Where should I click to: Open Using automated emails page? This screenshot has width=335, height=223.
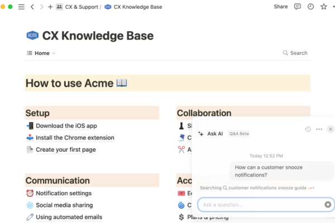click(x=69, y=217)
